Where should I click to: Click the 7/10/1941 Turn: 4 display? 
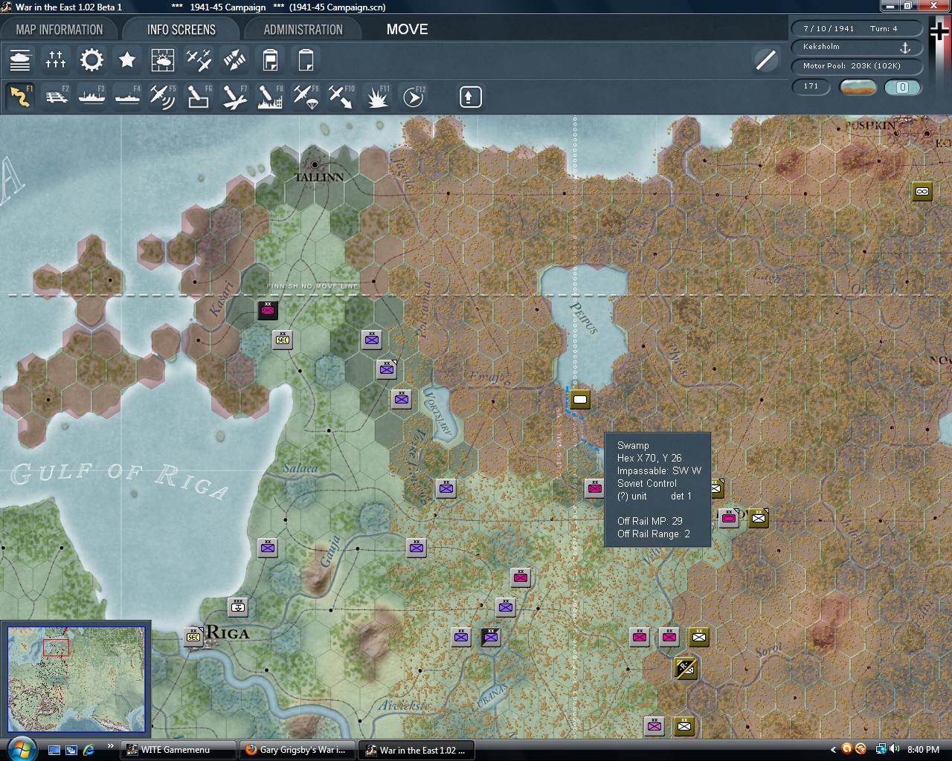857,29
